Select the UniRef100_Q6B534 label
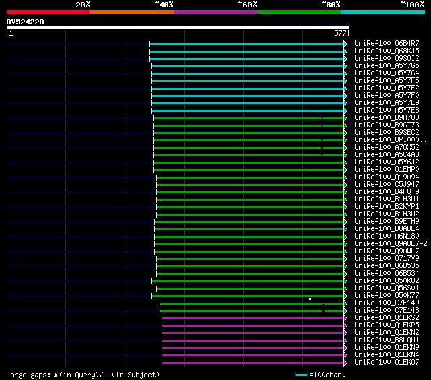 pos(387,274)
